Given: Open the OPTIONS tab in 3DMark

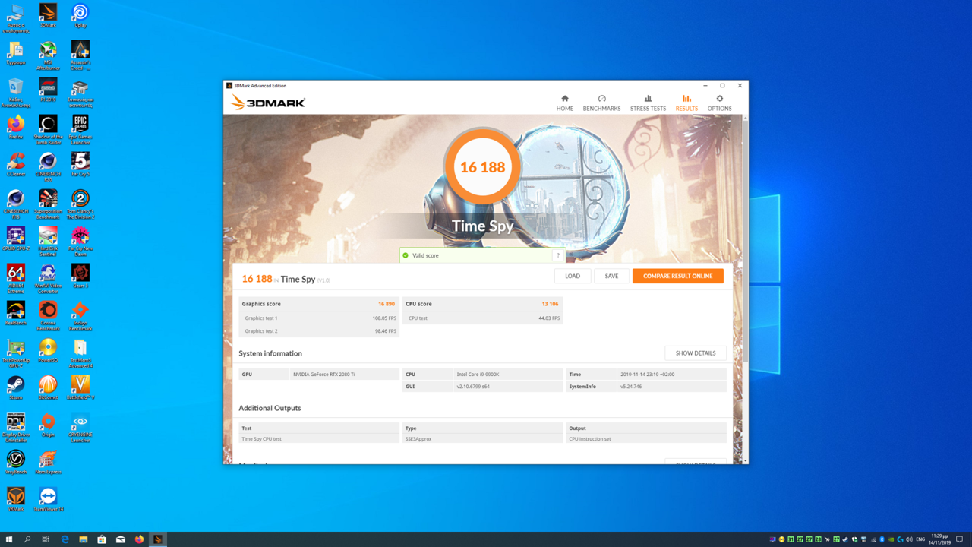Looking at the screenshot, I should pos(719,103).
